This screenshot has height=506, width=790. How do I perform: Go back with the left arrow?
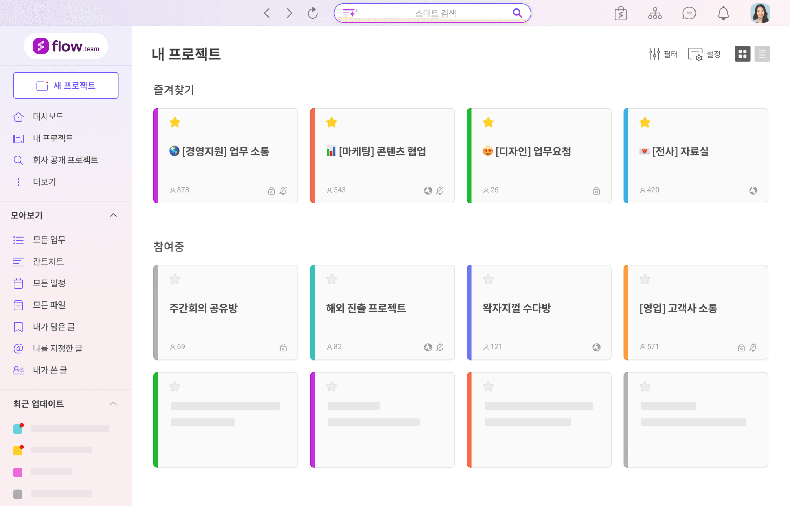(x=267, y=13)
